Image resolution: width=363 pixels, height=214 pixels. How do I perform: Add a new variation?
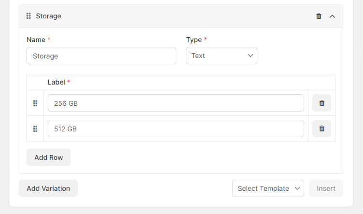pyautogui.click(x=48, y=188)
